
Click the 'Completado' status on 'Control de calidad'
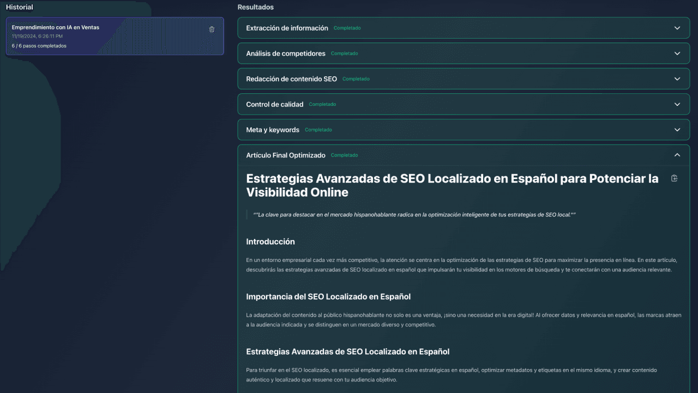pyautogui.click(x=322, y=104)
